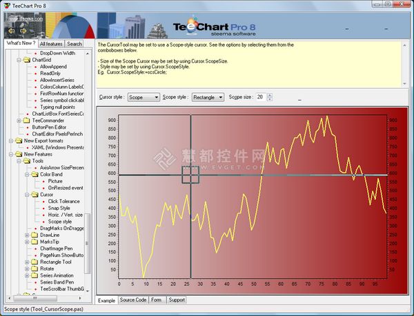
Task: Select the Snap Style tree item
Action: [59, 209]
